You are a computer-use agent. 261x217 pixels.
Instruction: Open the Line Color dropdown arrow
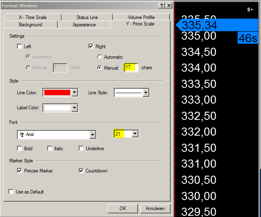pyautogui.click(x=74, y=93)
